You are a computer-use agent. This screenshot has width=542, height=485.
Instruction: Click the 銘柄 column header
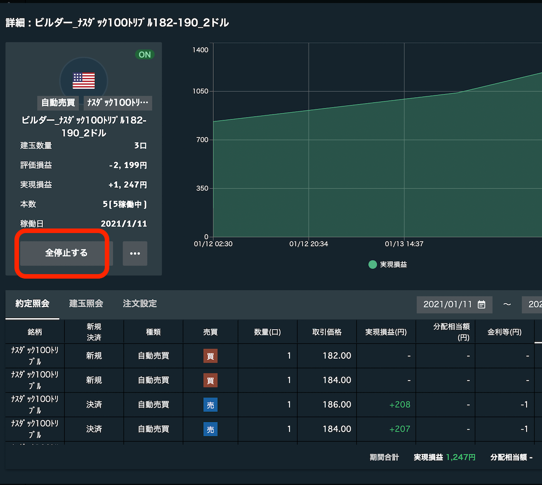pyautogui.click(x=35, y=332)
